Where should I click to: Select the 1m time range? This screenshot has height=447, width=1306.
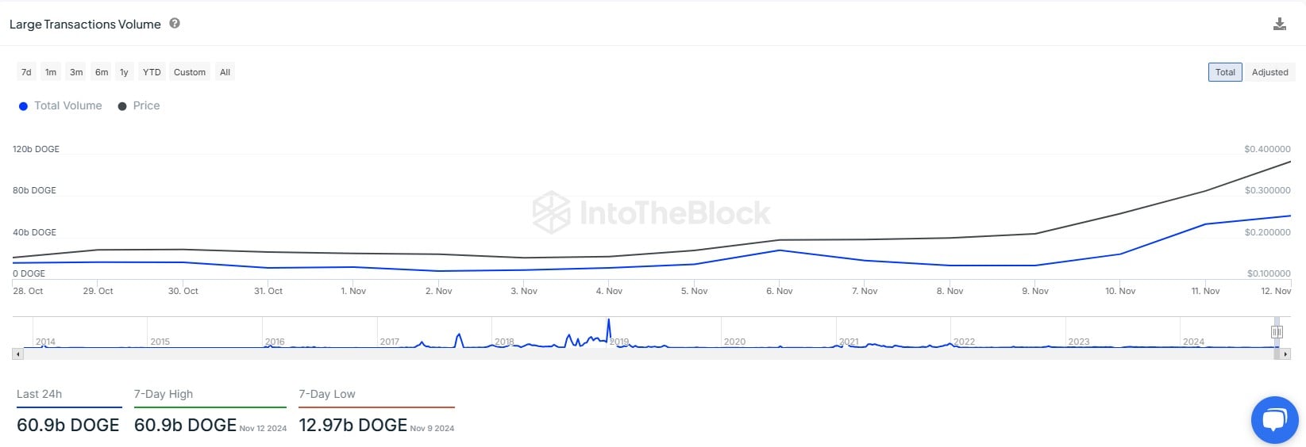[x=51, y=72]
